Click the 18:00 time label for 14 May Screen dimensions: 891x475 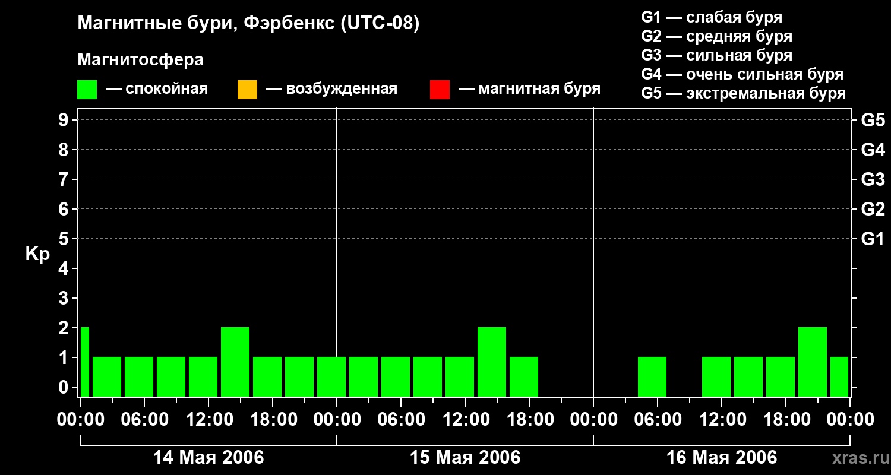[x=273, y=420]
